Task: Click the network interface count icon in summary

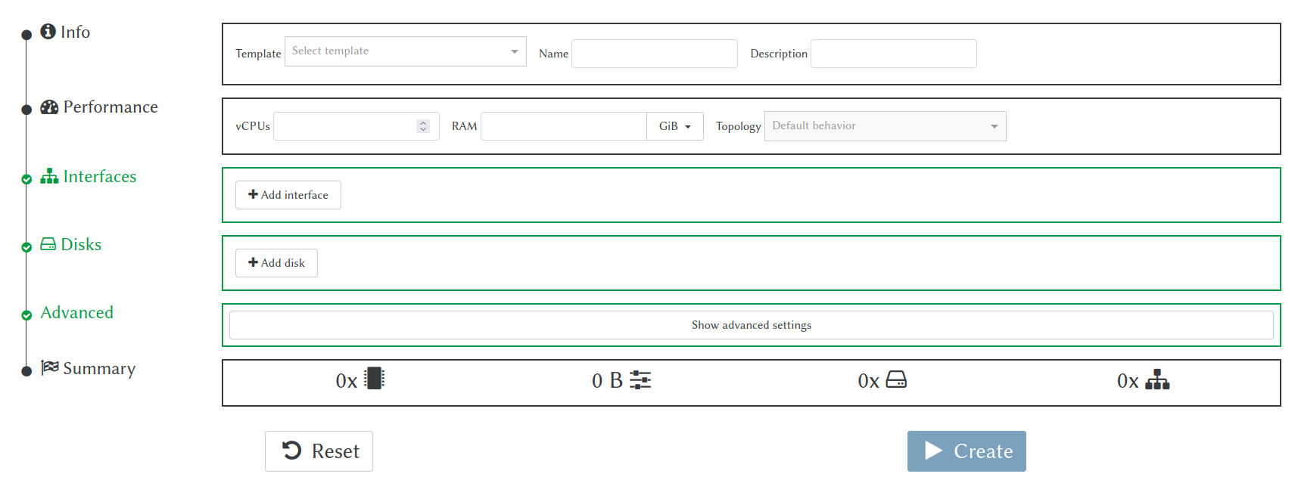Action: [1157, 379]
